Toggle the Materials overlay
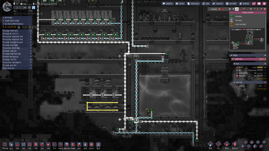 [x=230, y=9]
